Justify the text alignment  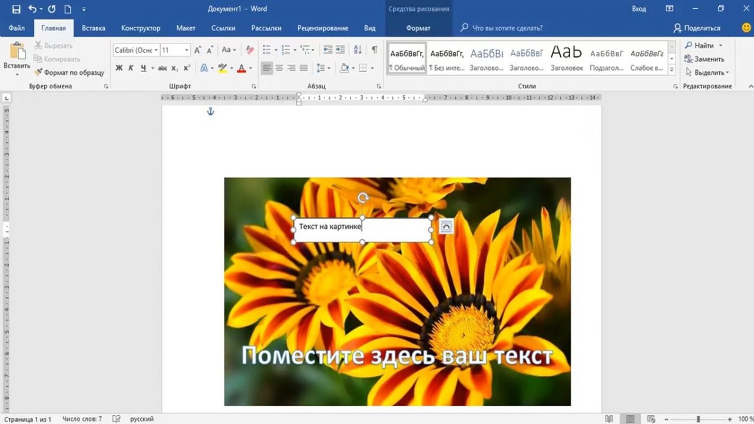(x=303, y=68)
